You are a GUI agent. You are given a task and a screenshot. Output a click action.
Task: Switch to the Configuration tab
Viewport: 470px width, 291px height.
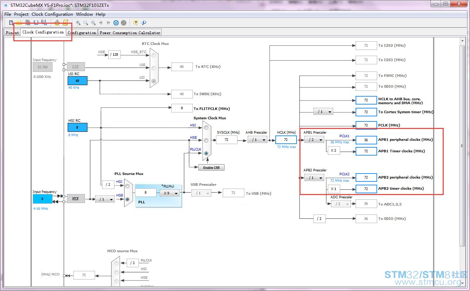82,33
